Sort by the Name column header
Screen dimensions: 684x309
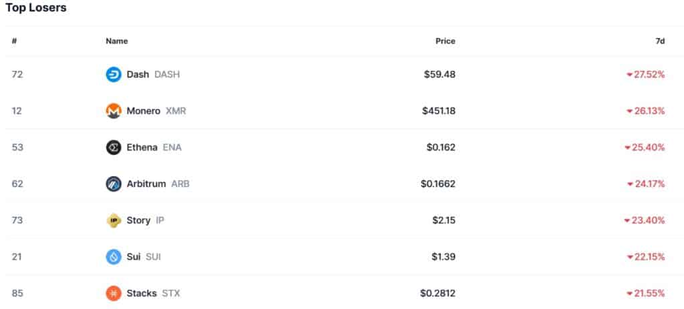pos(116,41)
